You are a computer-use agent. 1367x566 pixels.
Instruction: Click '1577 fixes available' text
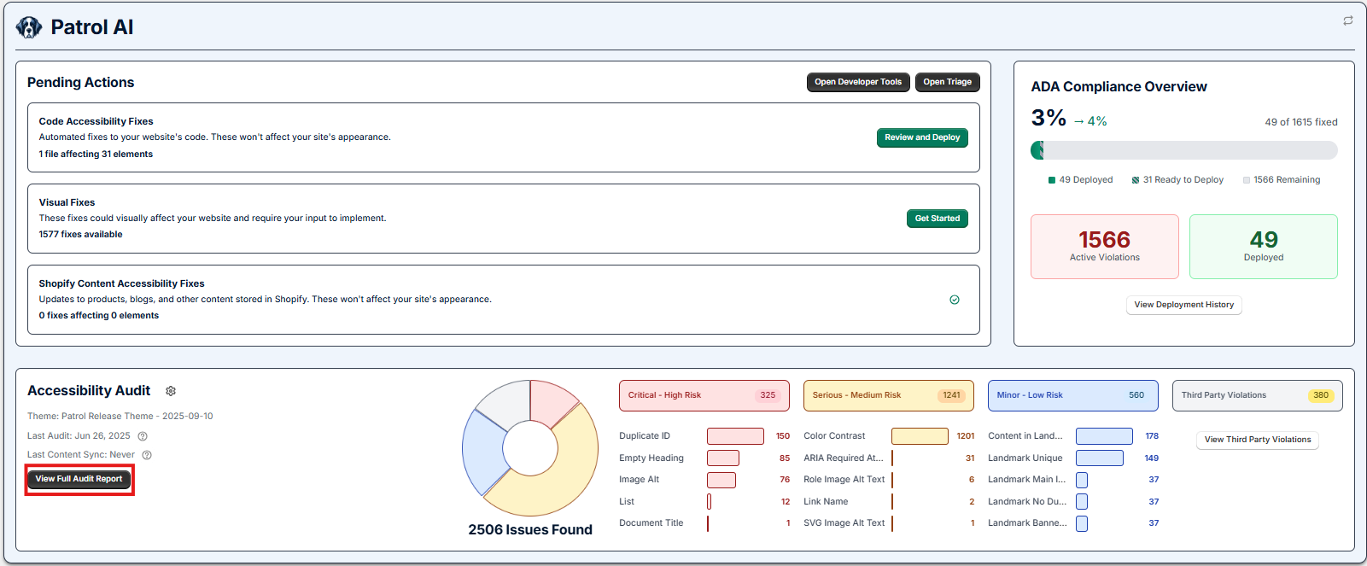(80, 235)
